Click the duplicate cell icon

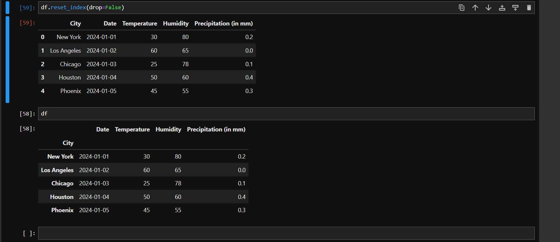[462, 8]
